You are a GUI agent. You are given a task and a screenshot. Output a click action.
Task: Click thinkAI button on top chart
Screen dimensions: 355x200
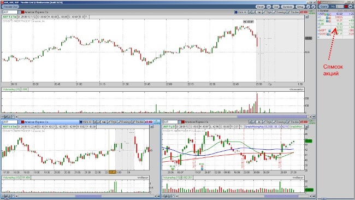(x=241, y=12)
